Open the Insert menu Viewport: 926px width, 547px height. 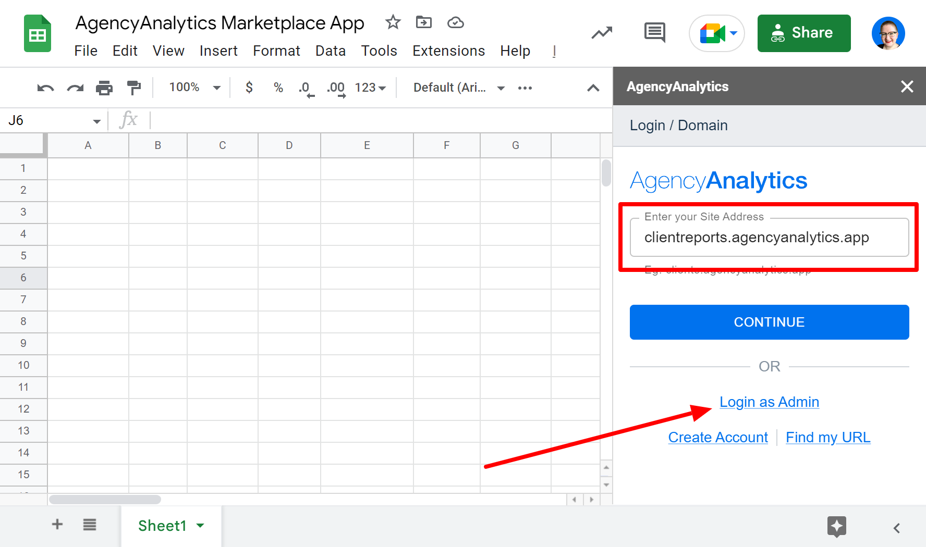click(x=218, y=51)
